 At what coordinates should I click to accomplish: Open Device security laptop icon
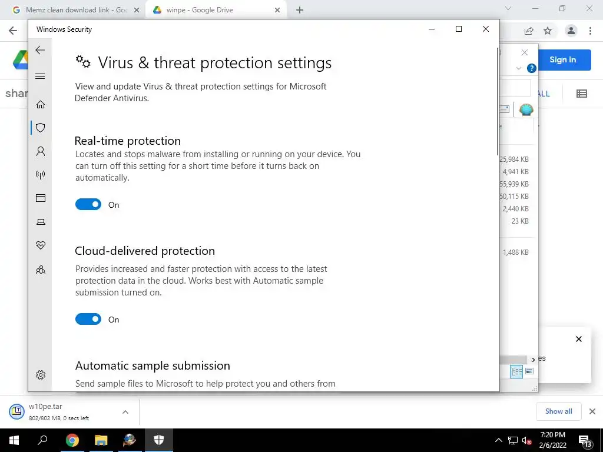tap(41, 222)
